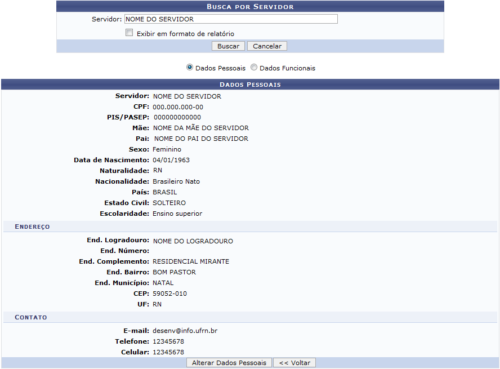500x369 pixels.
Task: Click the PIS/PASEP number value
Action: [177, 117]
